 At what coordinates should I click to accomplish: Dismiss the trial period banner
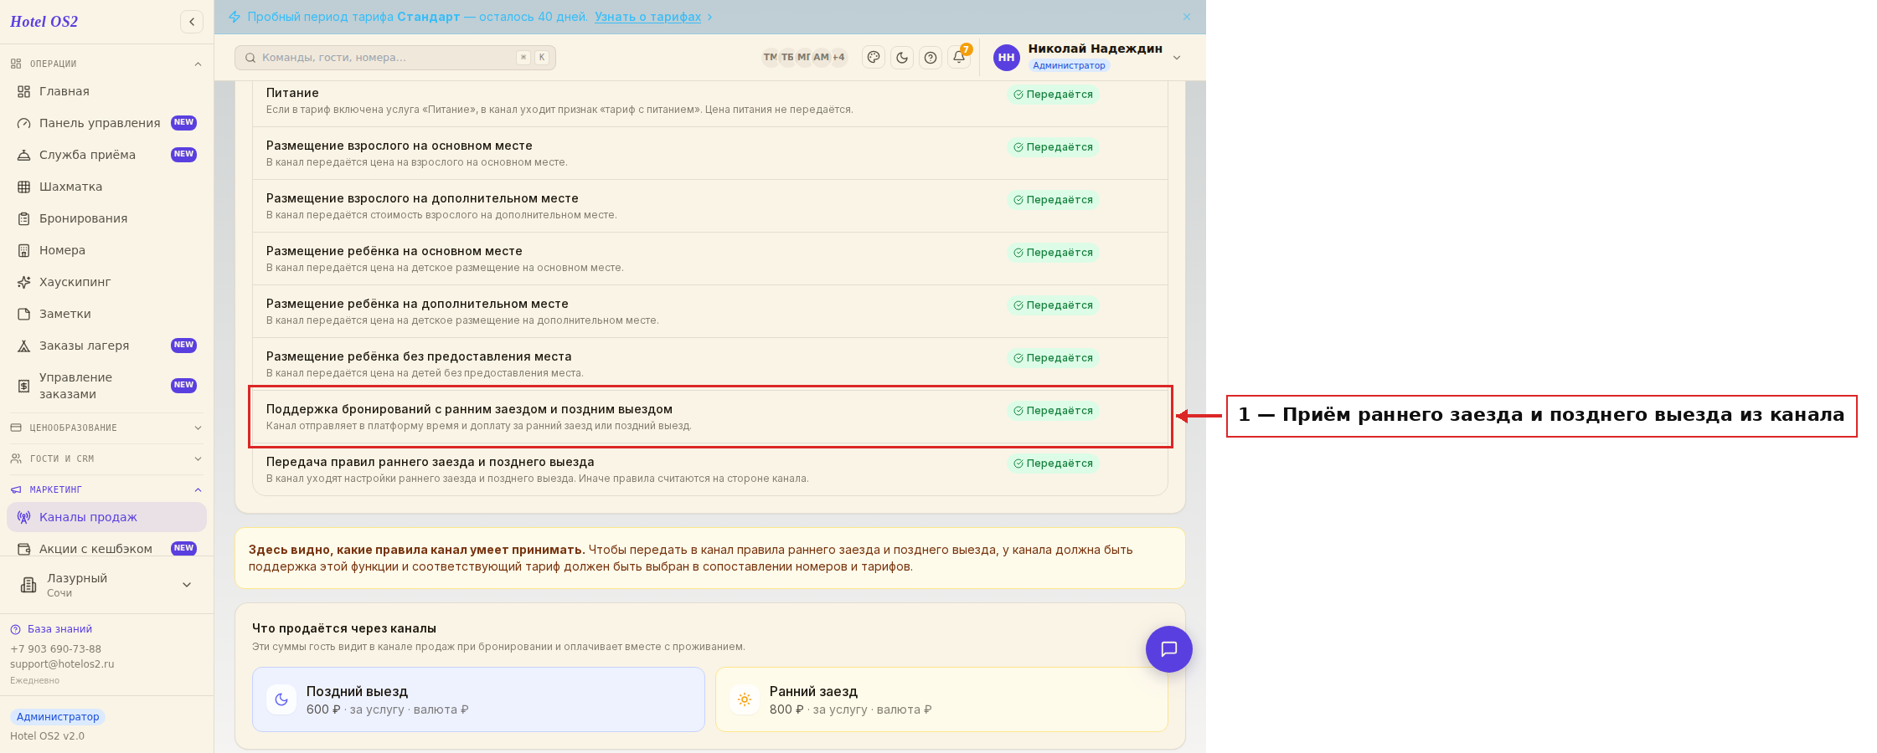tap(1187, 17)
